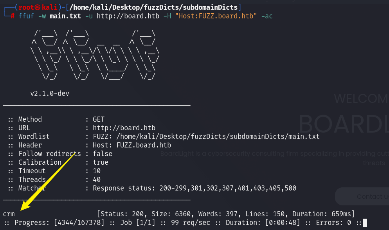Click the Wordlist file path value
Image resolution: width=389 pixels, height=230 pixels.
[218, 137]
